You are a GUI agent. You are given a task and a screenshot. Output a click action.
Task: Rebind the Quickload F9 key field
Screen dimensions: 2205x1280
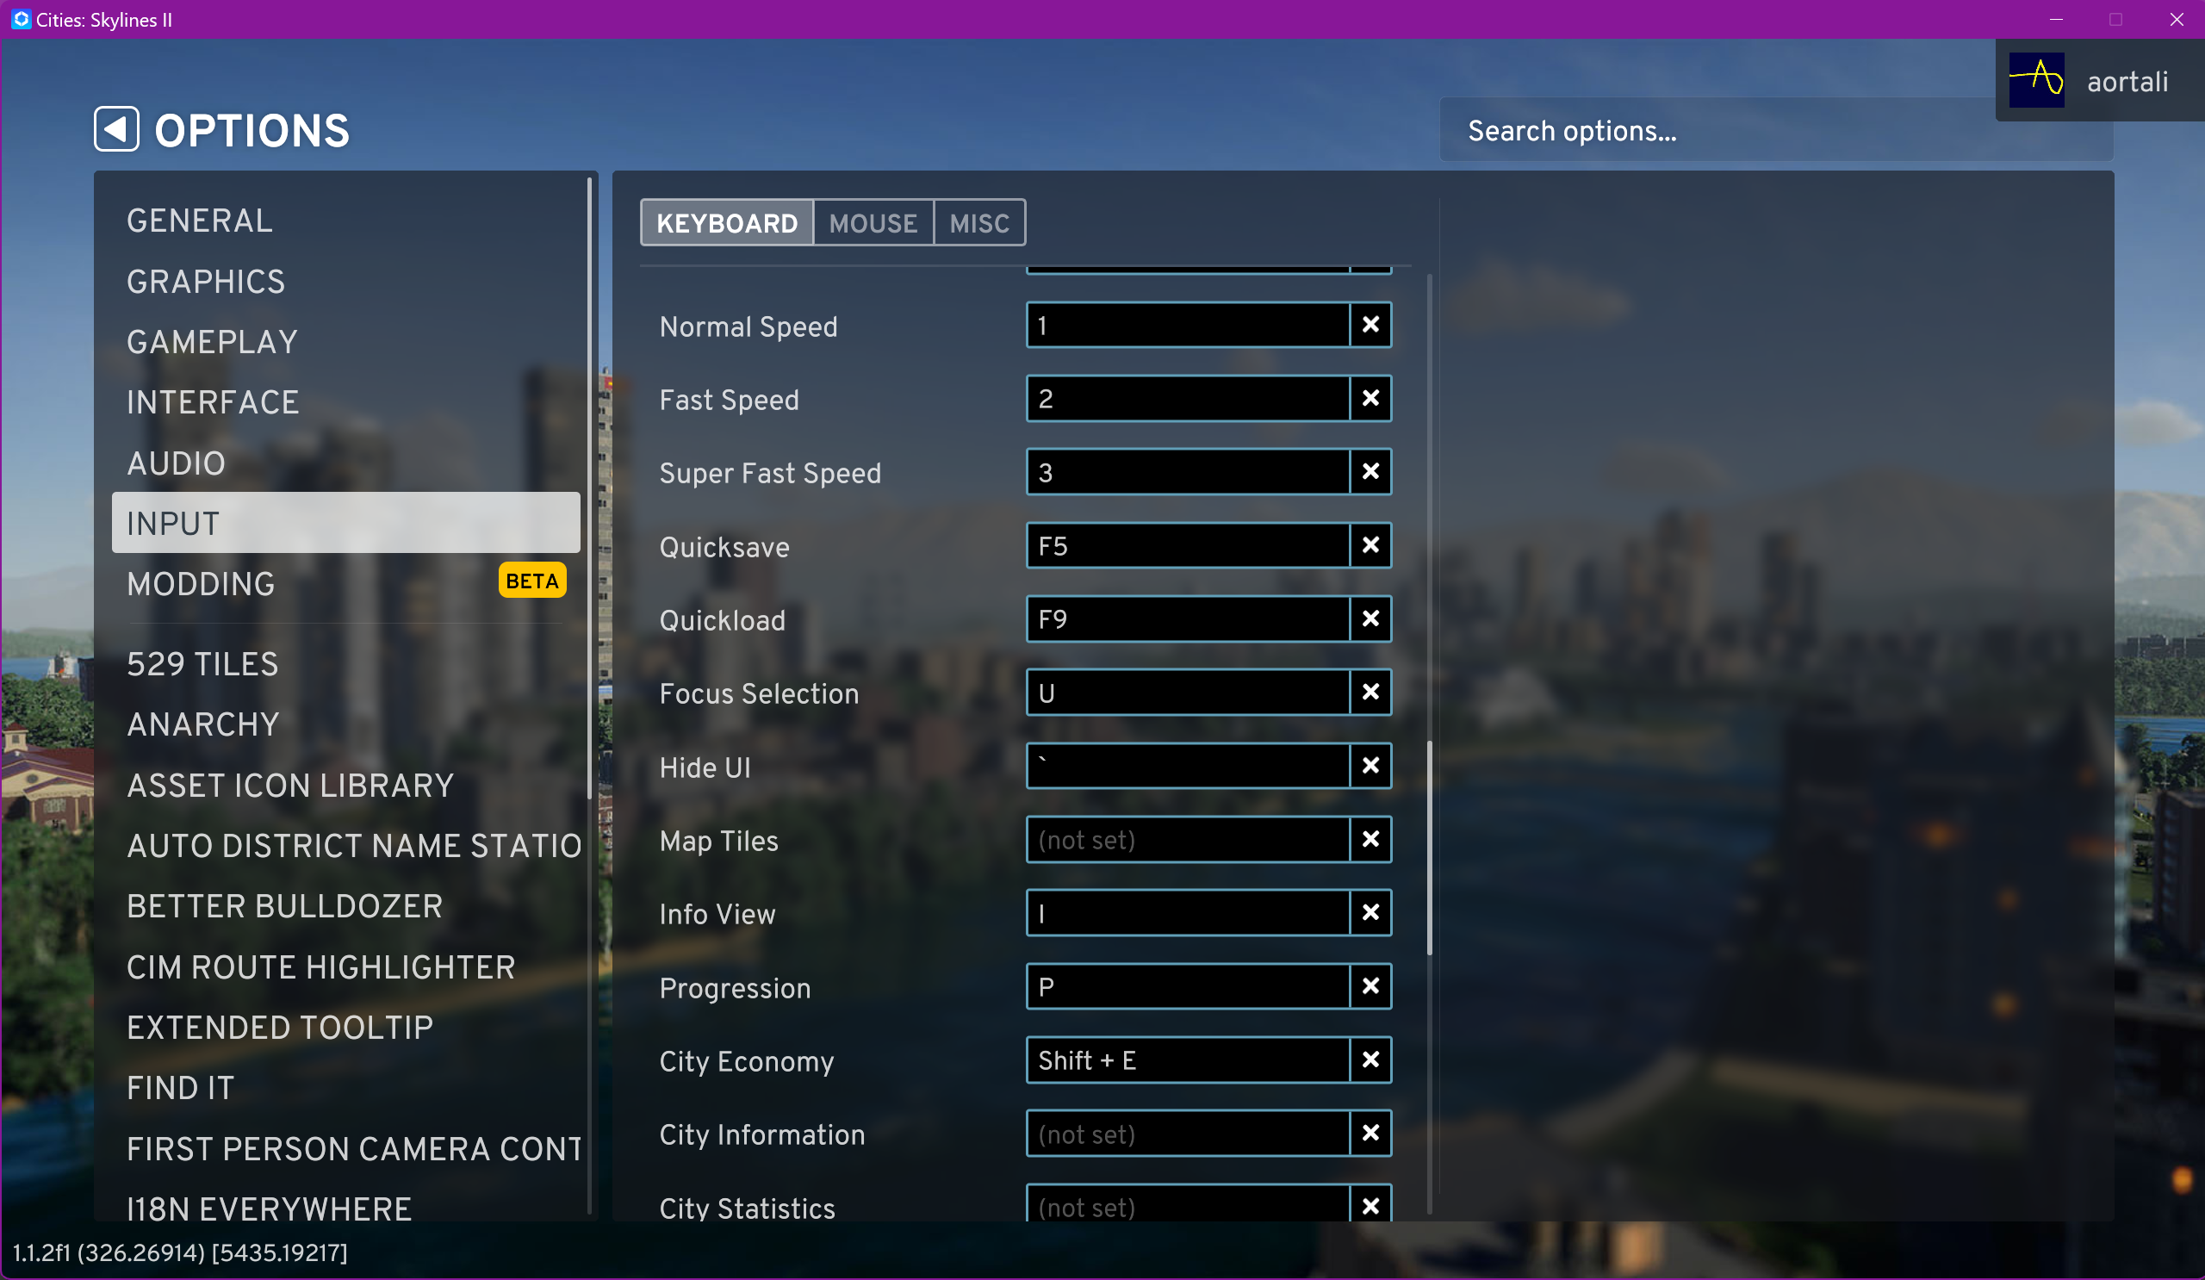[1188, 619]
